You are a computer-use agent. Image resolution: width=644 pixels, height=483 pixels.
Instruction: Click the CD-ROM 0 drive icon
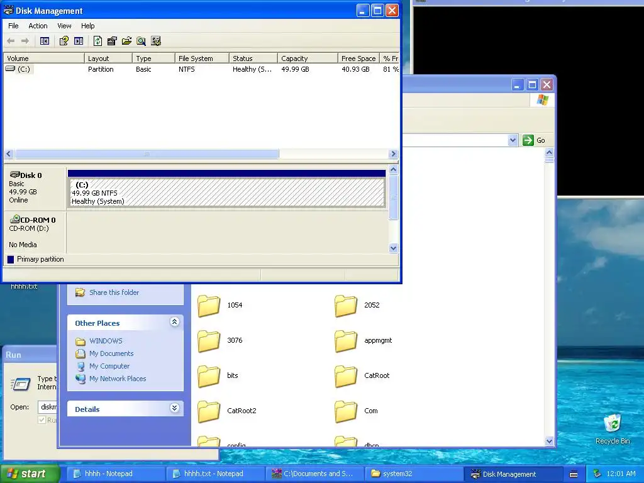click(x=15, y=219)
